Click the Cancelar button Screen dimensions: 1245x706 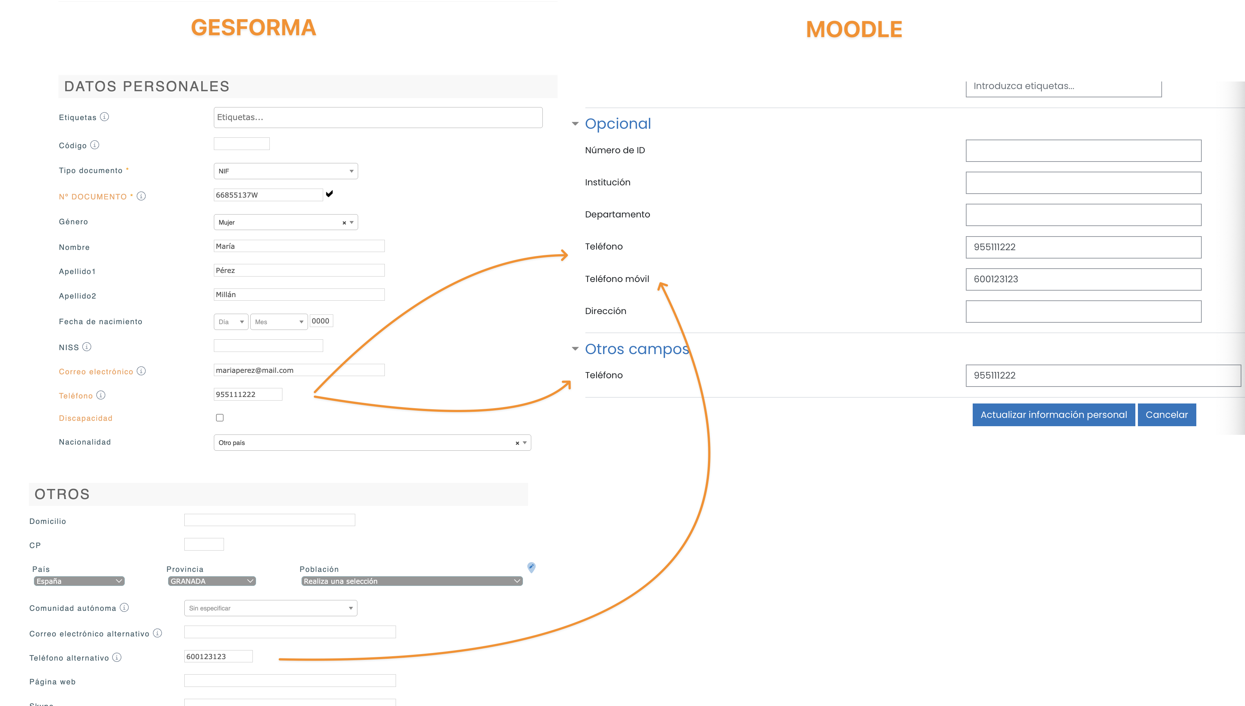coord(1166,415)
